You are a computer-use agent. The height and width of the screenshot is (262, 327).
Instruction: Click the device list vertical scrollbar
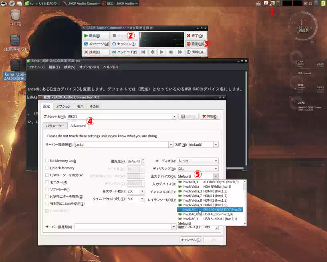point(244,203)
